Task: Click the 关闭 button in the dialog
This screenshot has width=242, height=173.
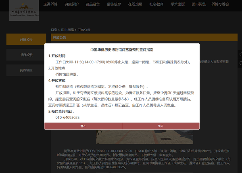Action: [161, 126]
